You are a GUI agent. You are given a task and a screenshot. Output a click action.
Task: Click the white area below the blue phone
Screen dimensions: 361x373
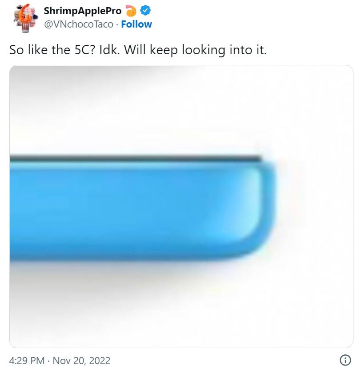(178, 307)
